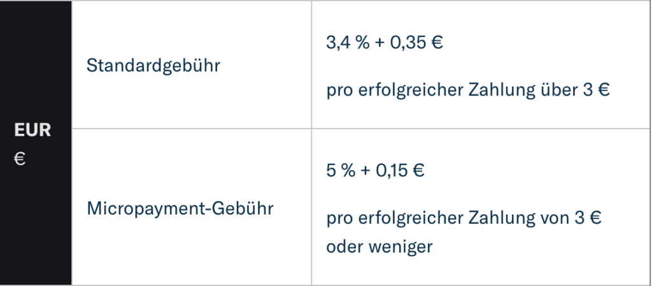
Task: Click the text 'pro erfolgreicher Zahlung von 3 €'
Action: click(x=464, y=218)
